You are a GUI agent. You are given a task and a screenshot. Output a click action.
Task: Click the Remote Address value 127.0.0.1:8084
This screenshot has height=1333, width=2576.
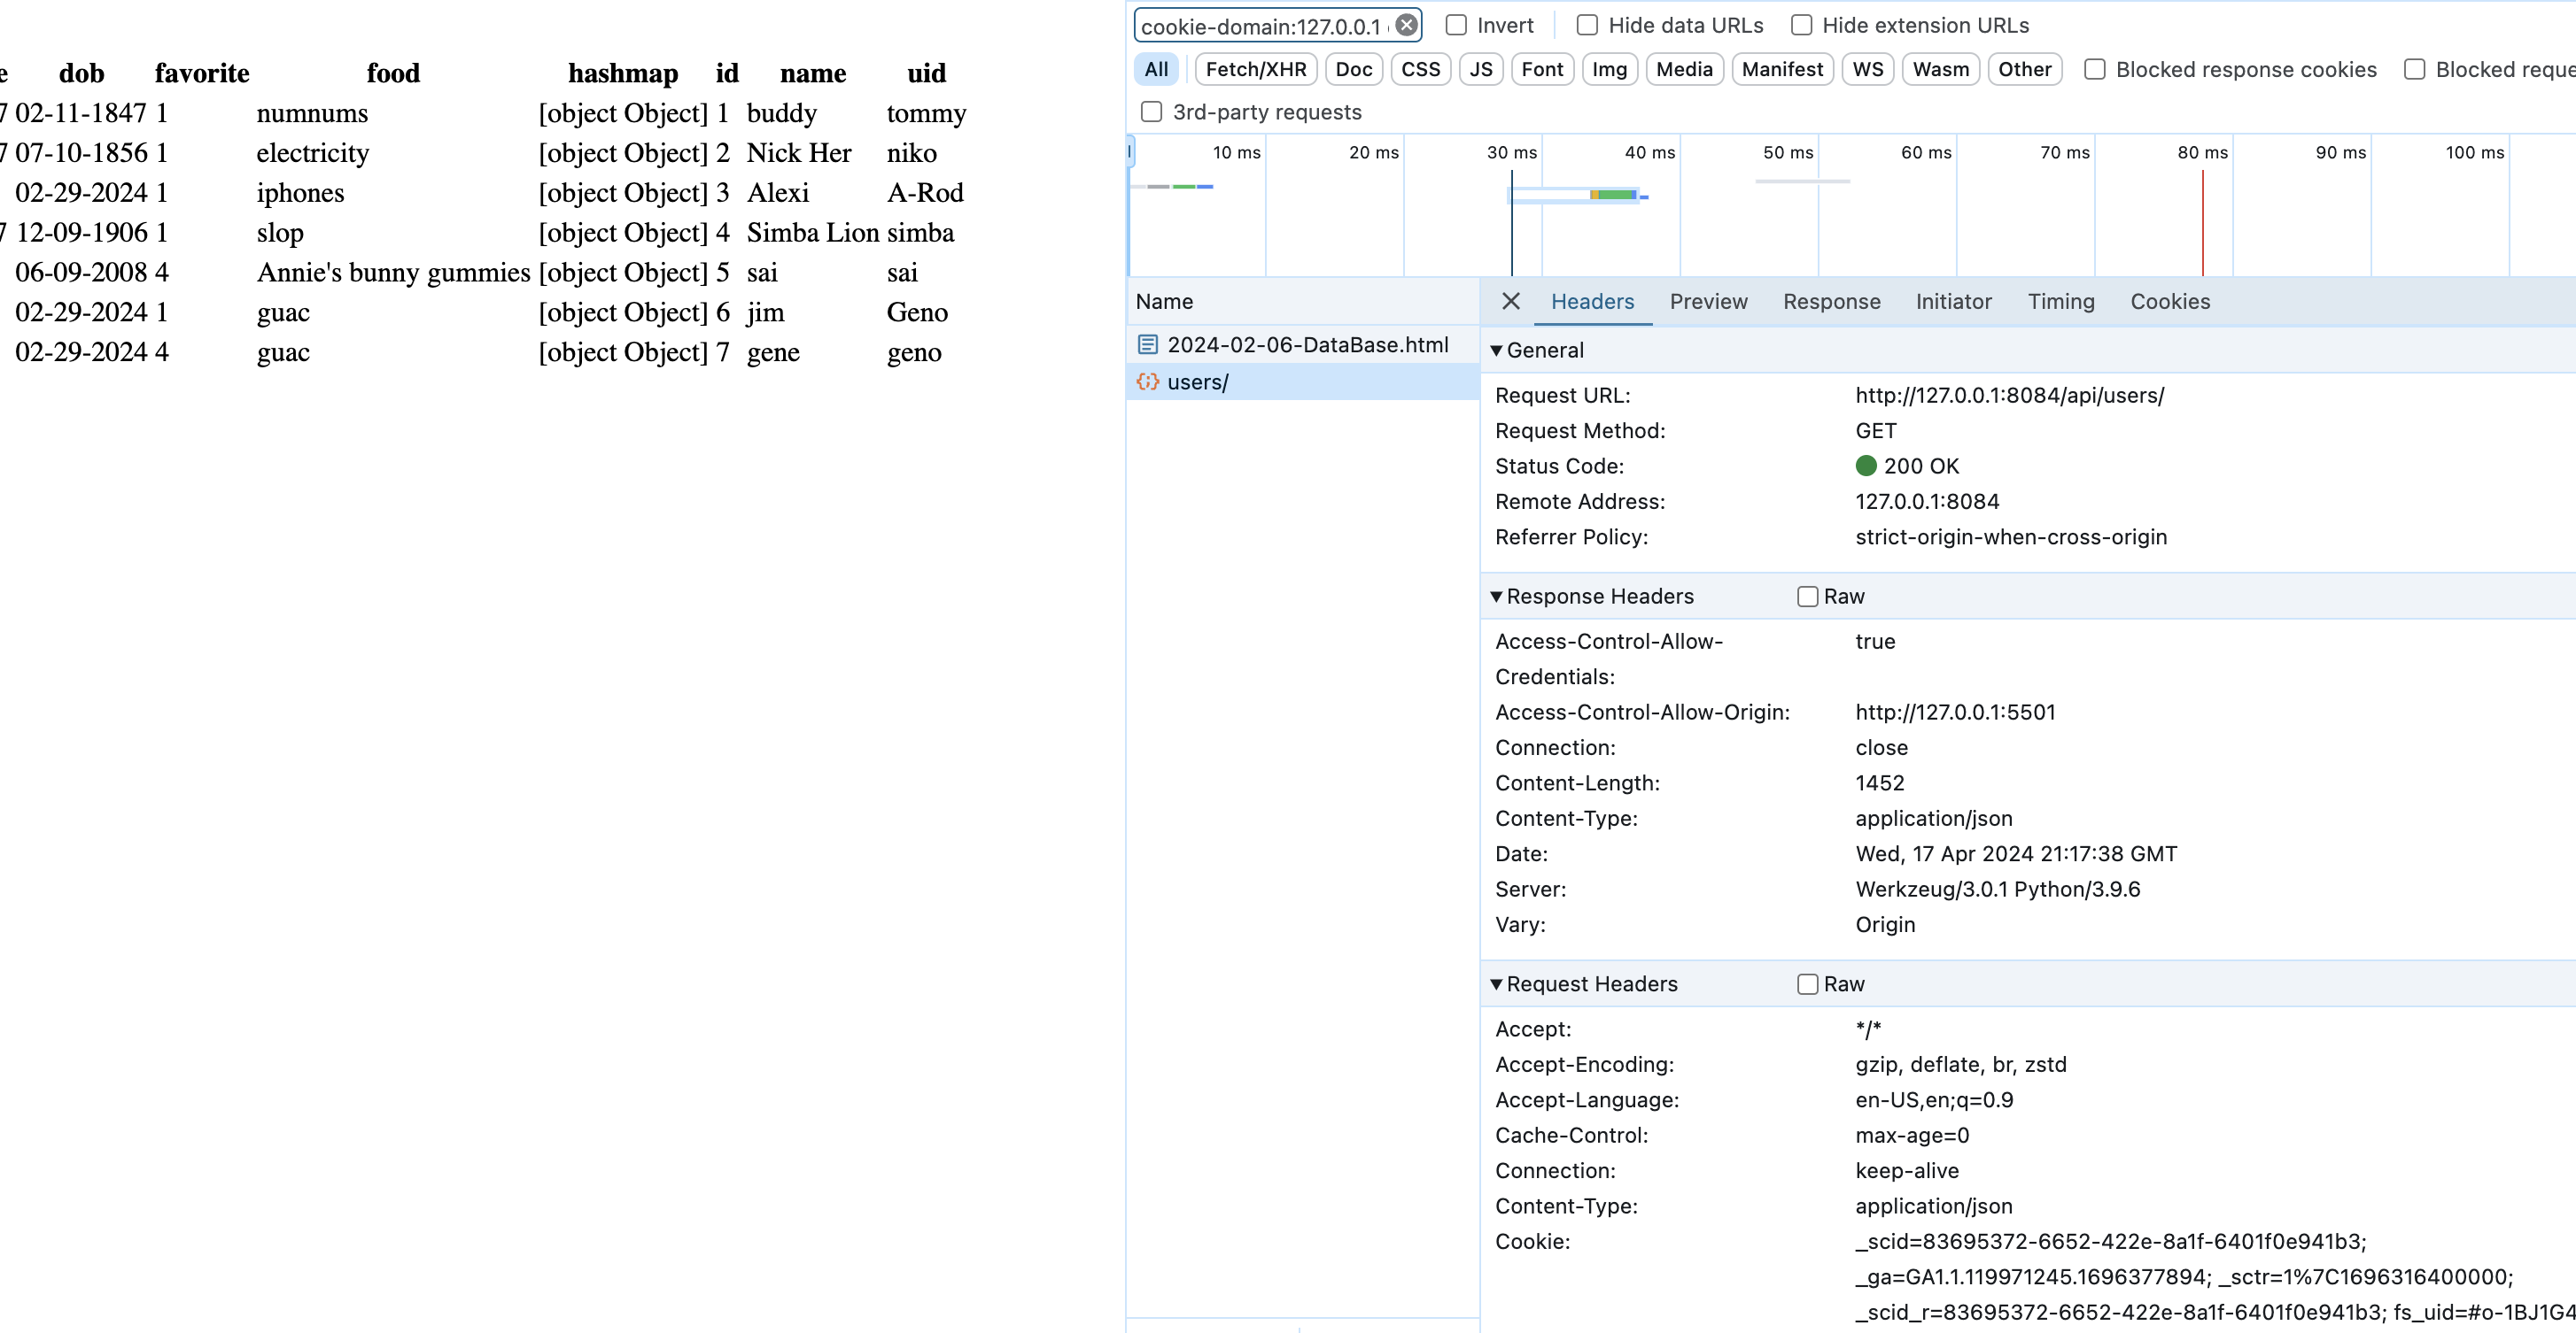click(1927, 502)
